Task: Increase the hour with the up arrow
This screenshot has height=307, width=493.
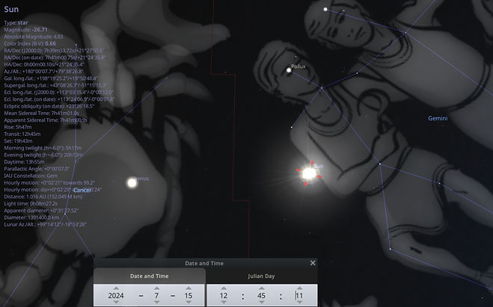Action: [224, 288]
